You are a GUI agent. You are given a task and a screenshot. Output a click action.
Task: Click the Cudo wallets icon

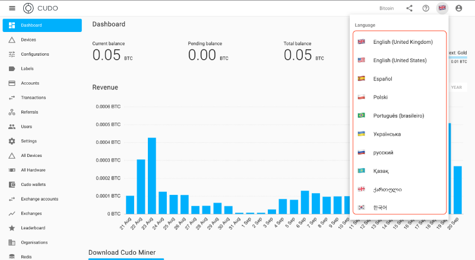12,184
